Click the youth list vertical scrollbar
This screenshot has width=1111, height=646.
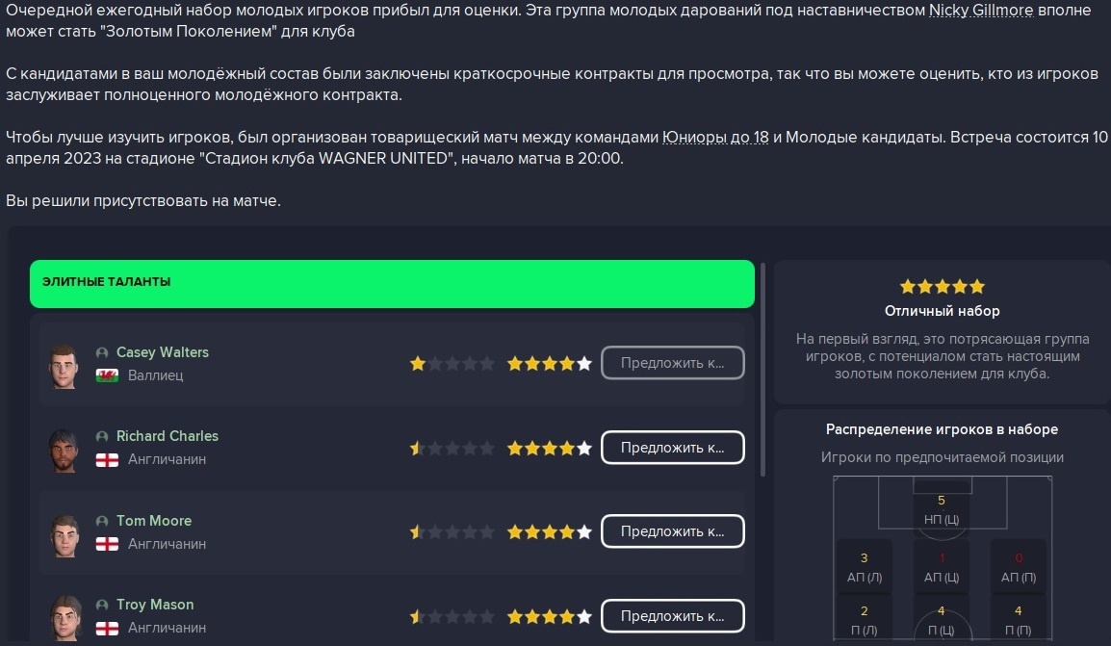pyautogui.click(x=763, y=370)
